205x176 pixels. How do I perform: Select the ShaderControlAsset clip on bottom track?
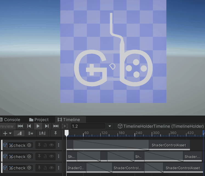183,168
